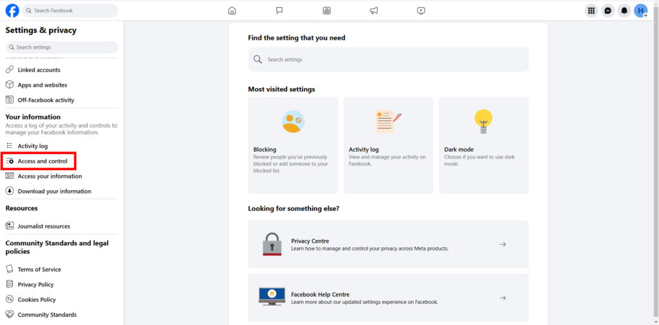The height and width of the screenshot is (325, 659).
Task: Open the apps grid menu icon
Action: [591, 11]
